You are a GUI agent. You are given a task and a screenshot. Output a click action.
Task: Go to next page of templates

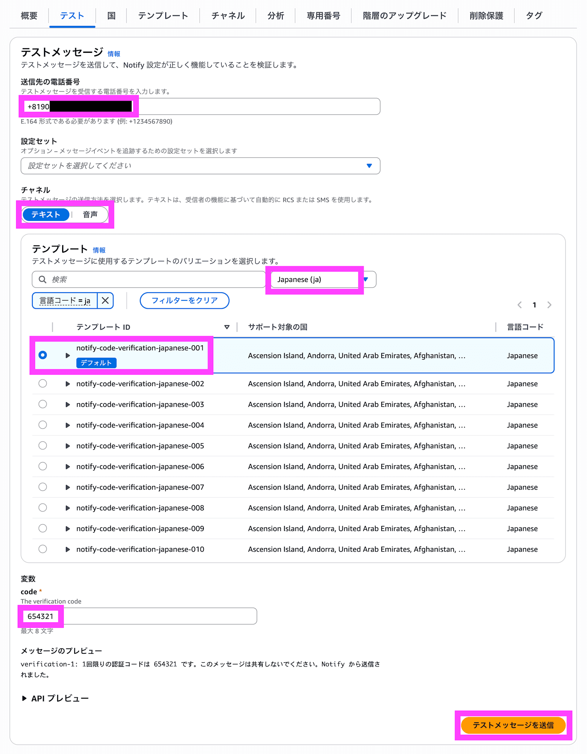click(549, 305)
